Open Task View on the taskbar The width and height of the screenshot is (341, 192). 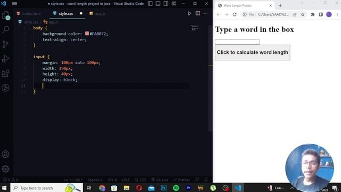coord(89,188)
